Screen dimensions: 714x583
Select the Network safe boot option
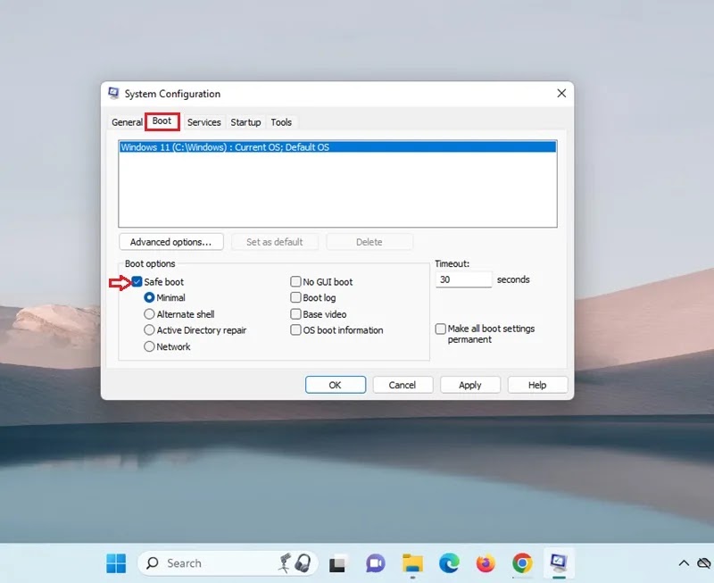[x=149, y=346]
